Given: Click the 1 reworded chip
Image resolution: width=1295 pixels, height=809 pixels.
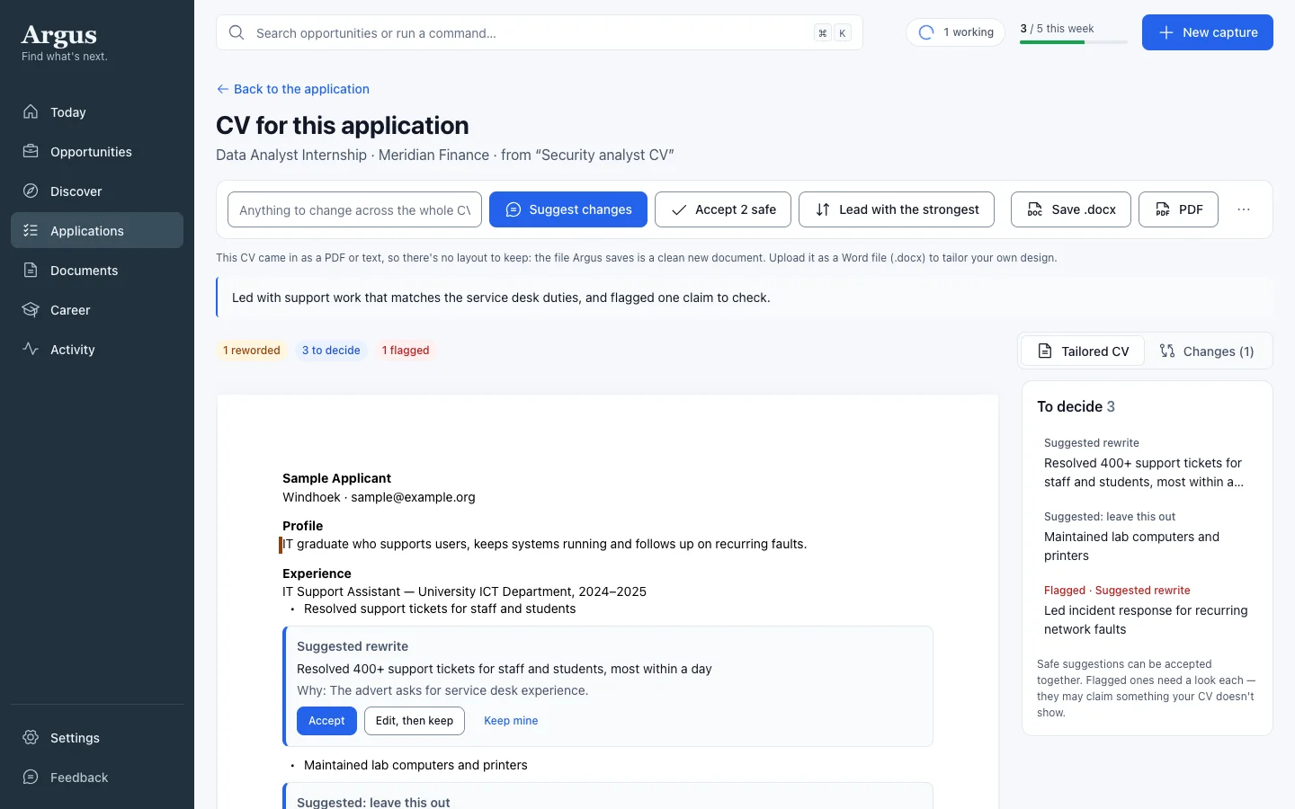Looking at the screenshot, I should coord(252,351).
